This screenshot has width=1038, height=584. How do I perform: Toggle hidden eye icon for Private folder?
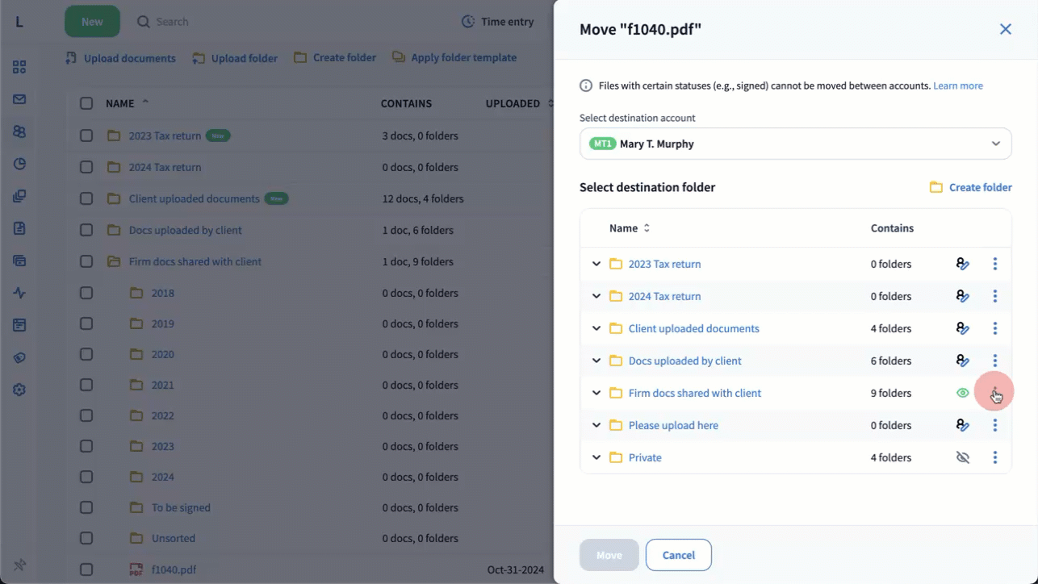[x=962, y=457]
